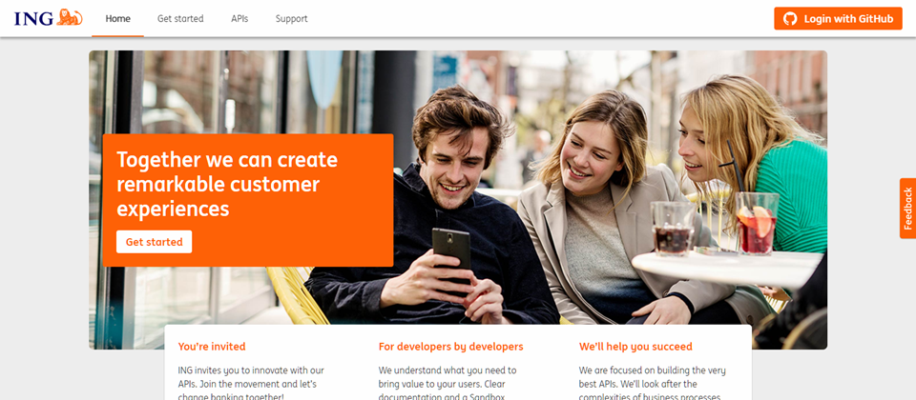
Task: Click the 'We are focused on building' paragraph
Action: (653, 383)
